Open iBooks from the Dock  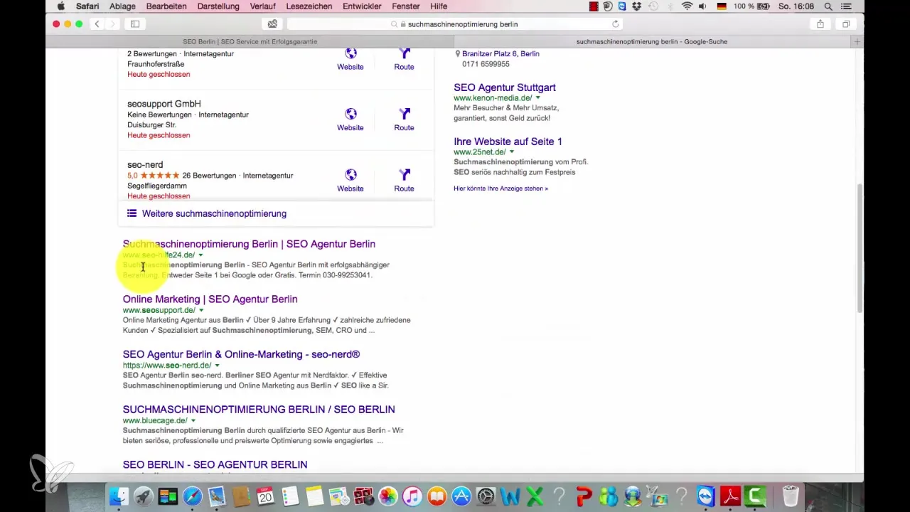(x=437, y=495)
